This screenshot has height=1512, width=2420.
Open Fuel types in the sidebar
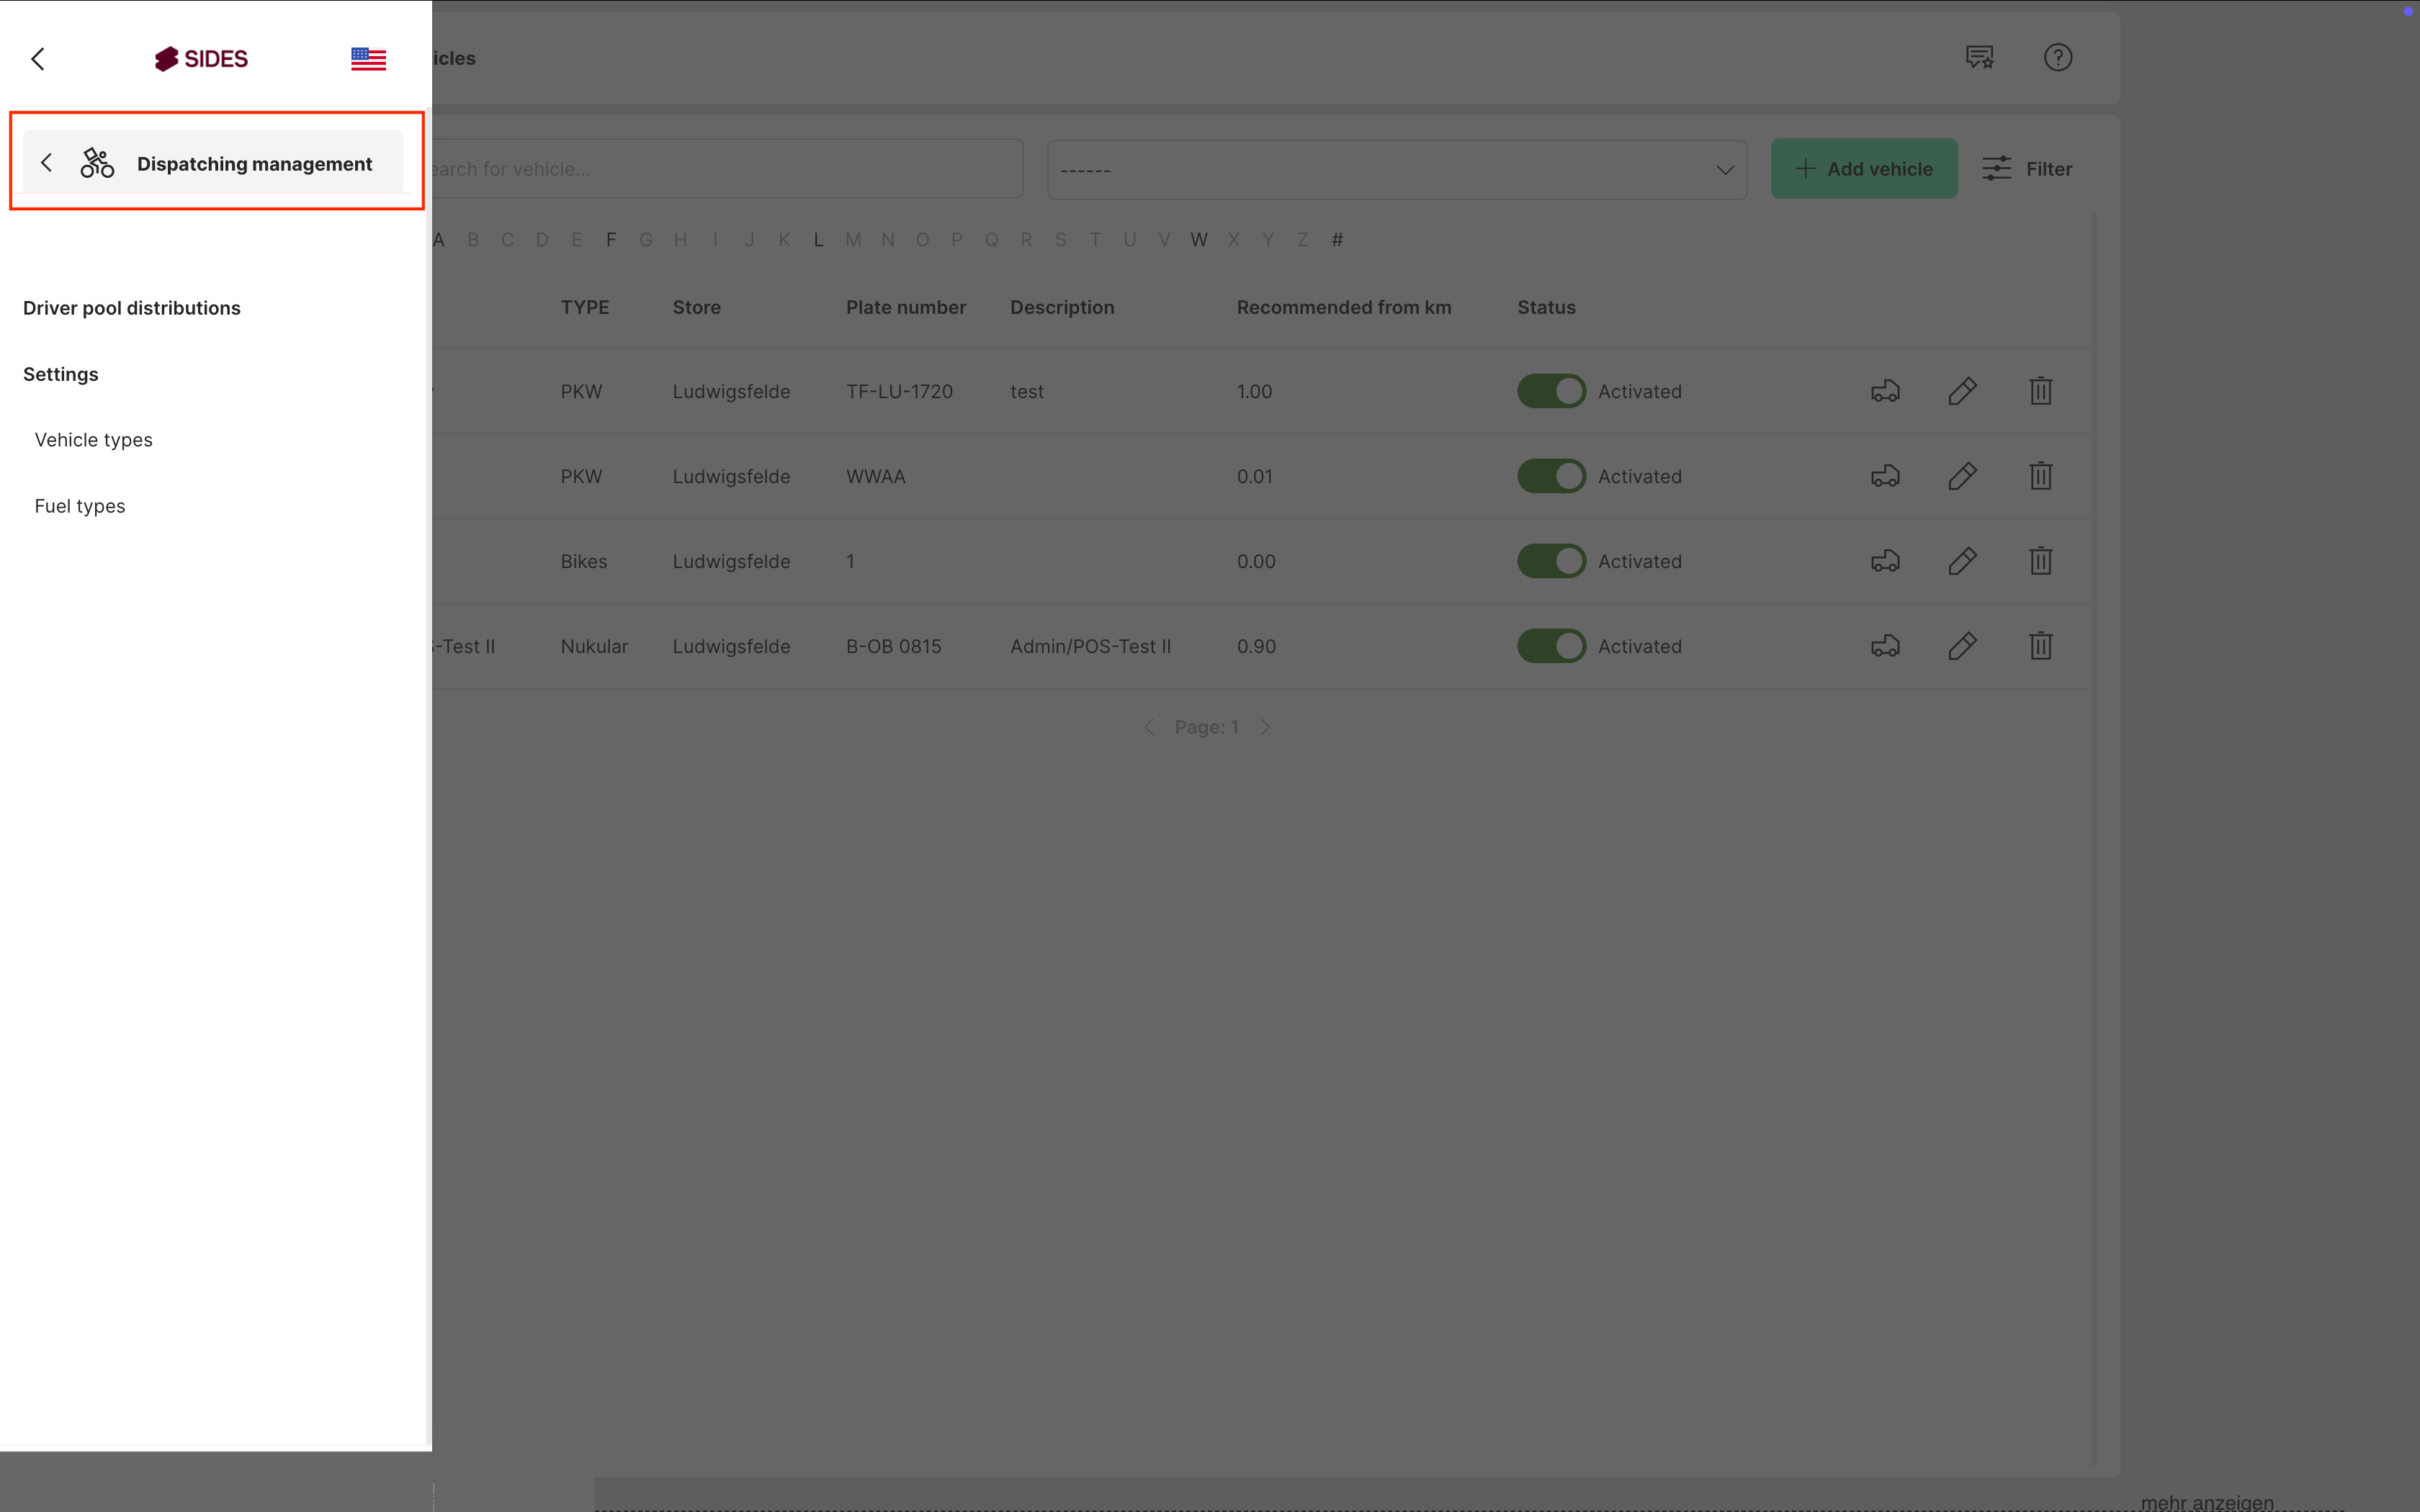(x=80, y=506)
